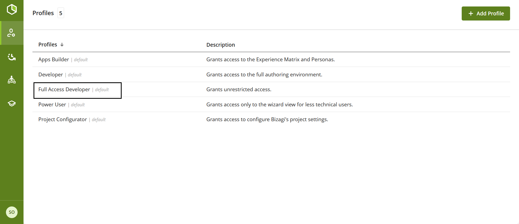Open the clock history sidebar icon
Viewport: 519px width, 224px height.
(12, 57)
